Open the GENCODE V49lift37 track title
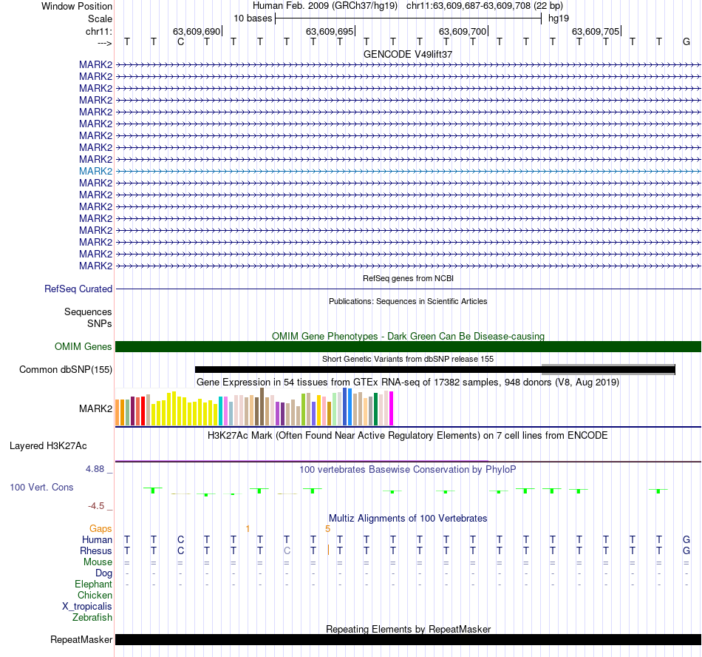 408,54
